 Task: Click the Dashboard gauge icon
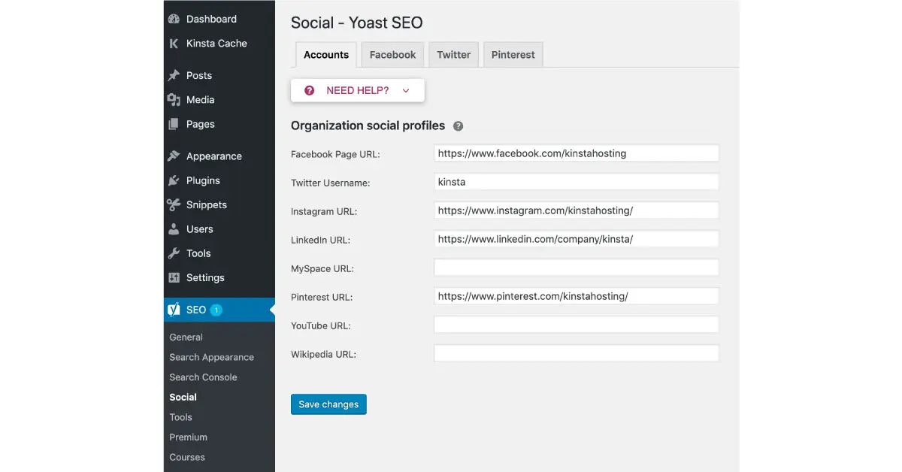click(x=174, y=20)
